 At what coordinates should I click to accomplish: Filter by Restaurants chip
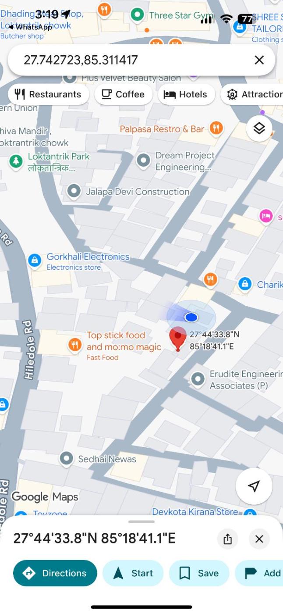coord(48,94)
